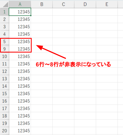Click the Select All corner triangle
123x135 pixels.
tap(5, 5)
